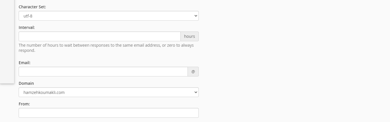Click the word "respond." in help text
The width and height of the screenshot is (390, 122).
coord(27,50)
